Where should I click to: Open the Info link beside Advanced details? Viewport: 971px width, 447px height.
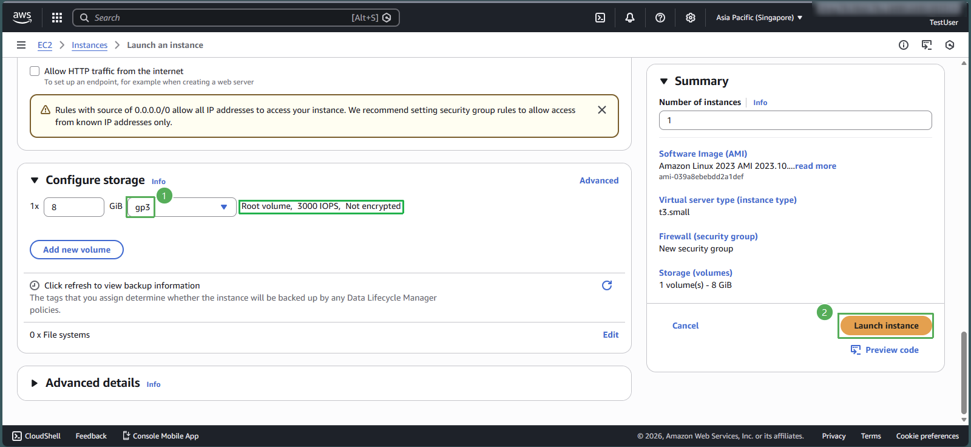(x=154, y=384)
